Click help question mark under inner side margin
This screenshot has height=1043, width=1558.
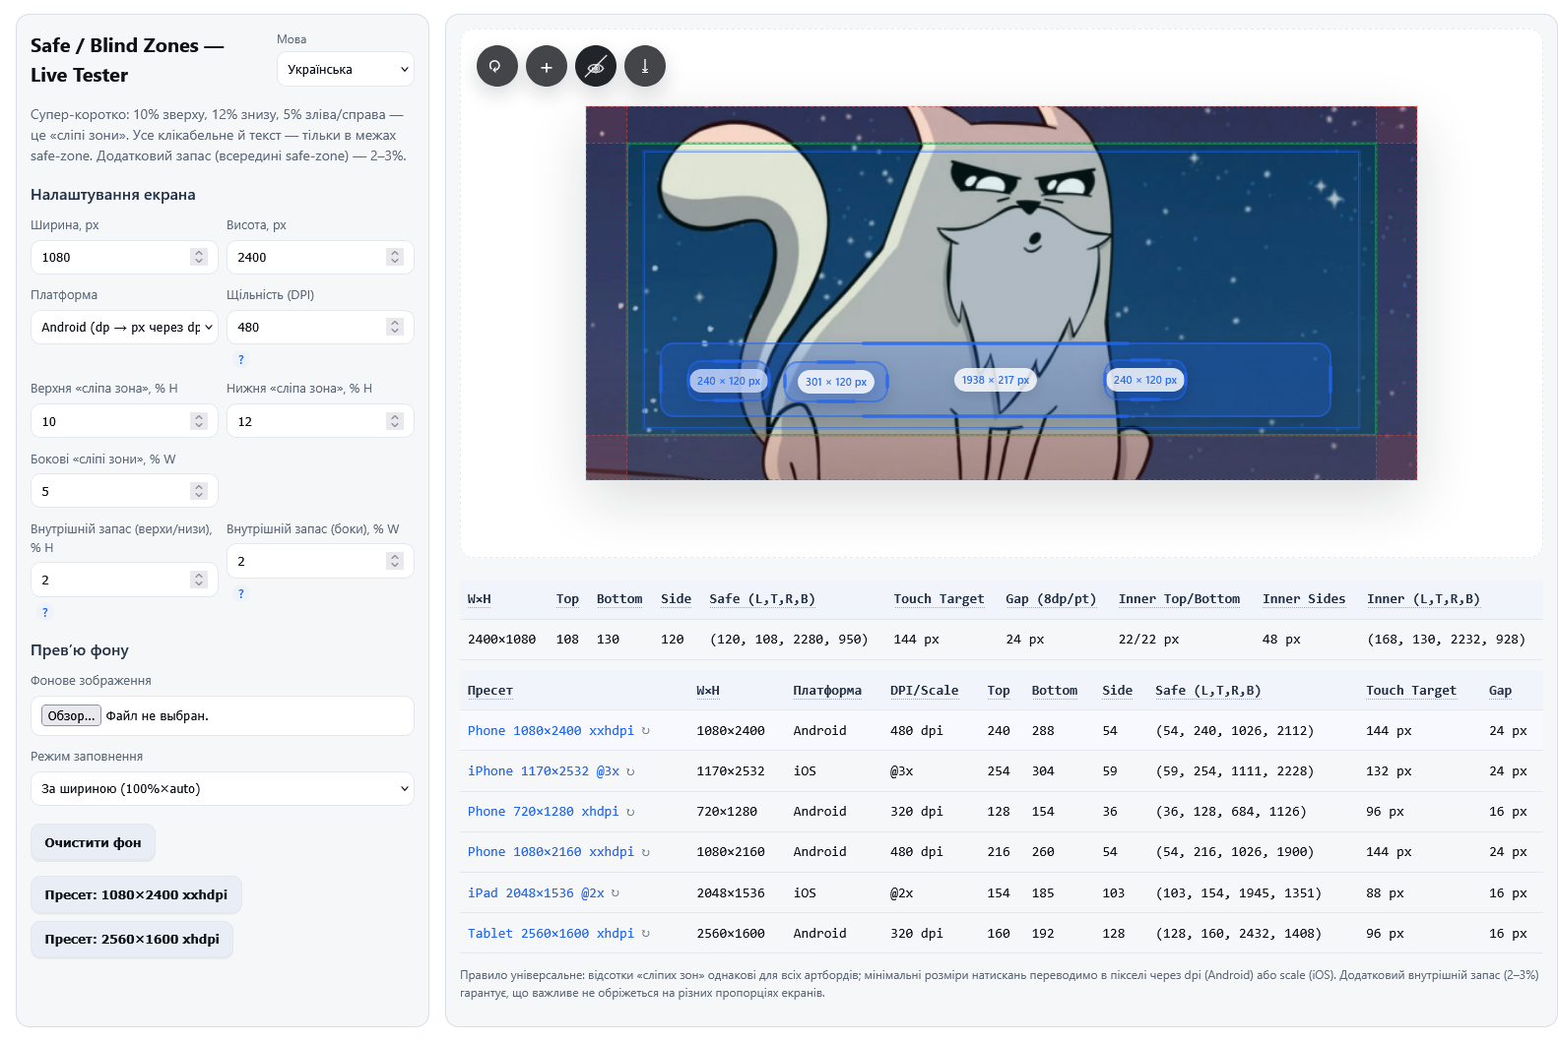pos(241,594)
